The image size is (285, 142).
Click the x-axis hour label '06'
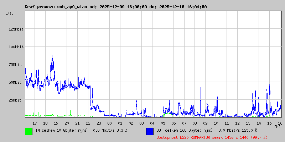[173, 123]
